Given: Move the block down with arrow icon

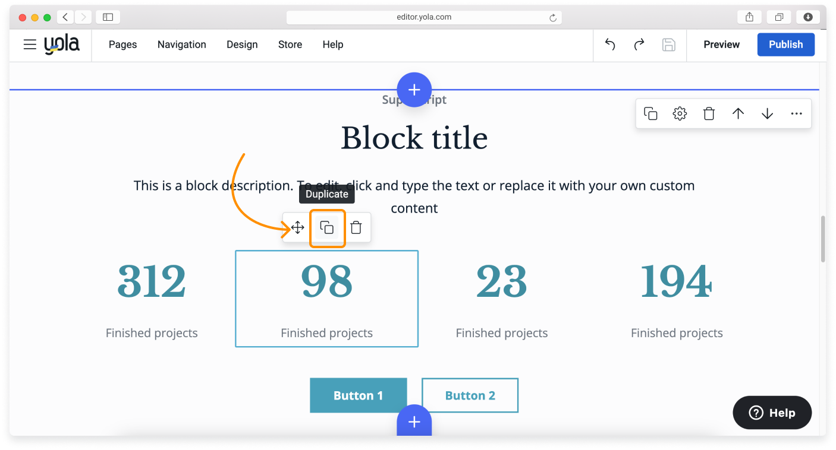Looking at the screenshot, I should [767, 113].
